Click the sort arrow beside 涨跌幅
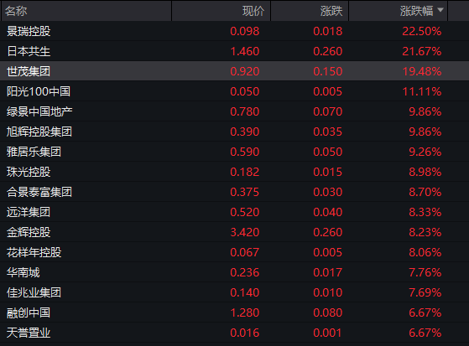This screenshot has width=469, height=346. tap(440, 10)
